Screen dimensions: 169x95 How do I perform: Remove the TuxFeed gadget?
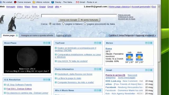point(100,43)
